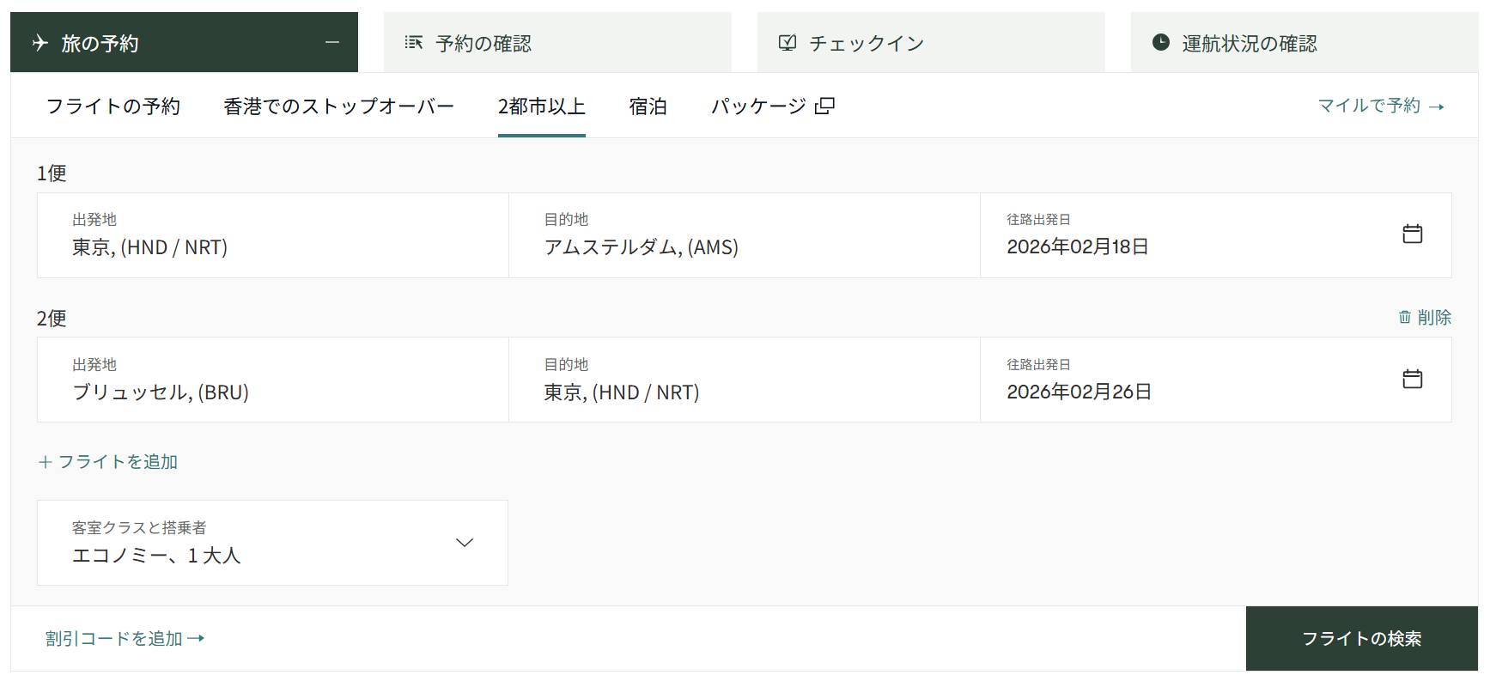The image size is (1490, 681).
Task: Expand the 客室クラスと搭乗者 dropdown chevron
Action: [465, 543]
